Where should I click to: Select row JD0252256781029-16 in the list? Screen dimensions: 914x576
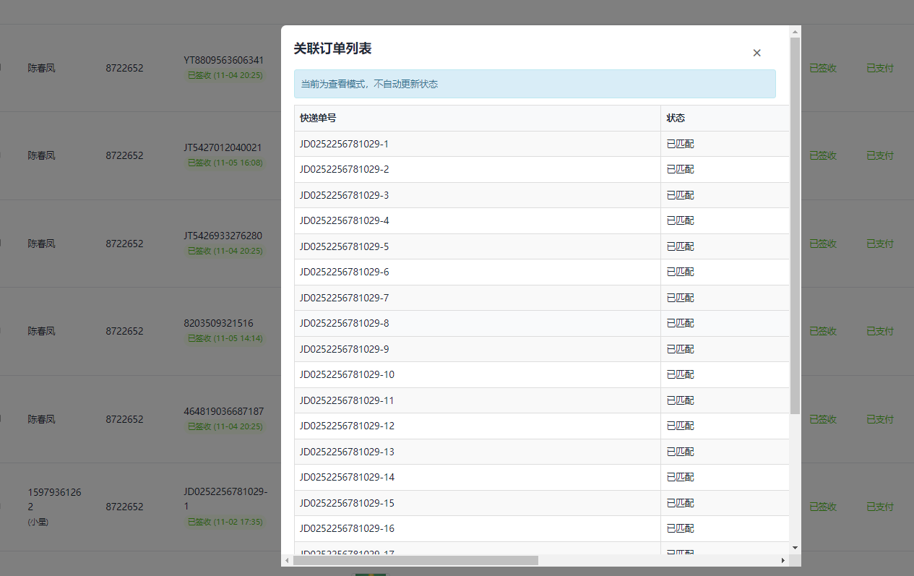click(x=347, y=528)
